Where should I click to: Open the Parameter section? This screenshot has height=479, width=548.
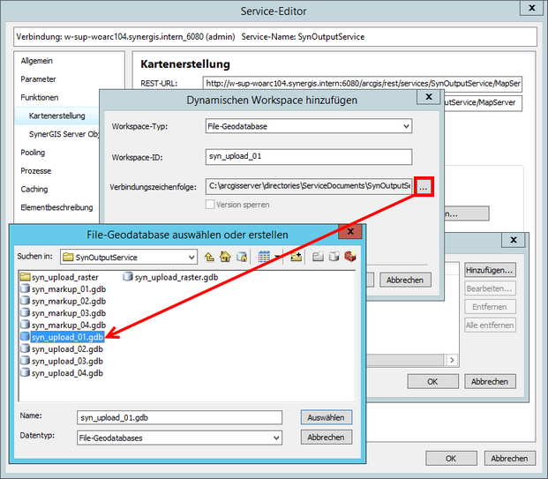coord(38,79)
